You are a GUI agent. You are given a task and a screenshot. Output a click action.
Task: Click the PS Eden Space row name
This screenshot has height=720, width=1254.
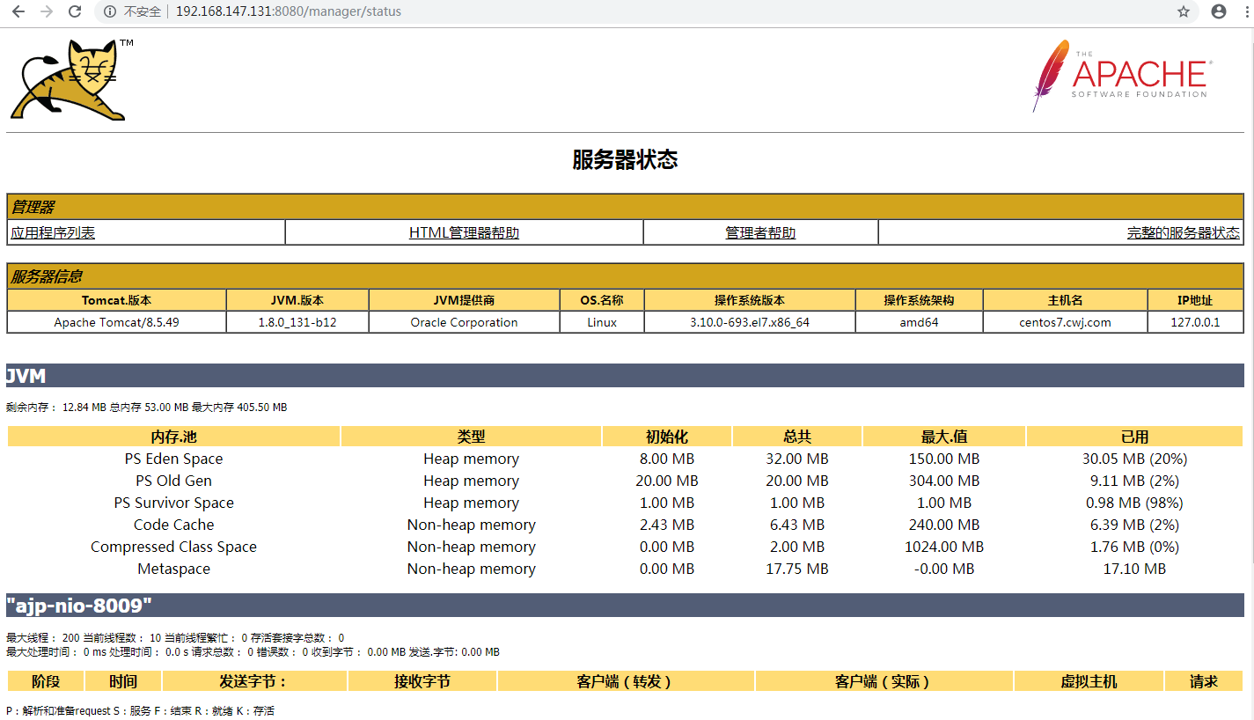(x=173, y=459)
